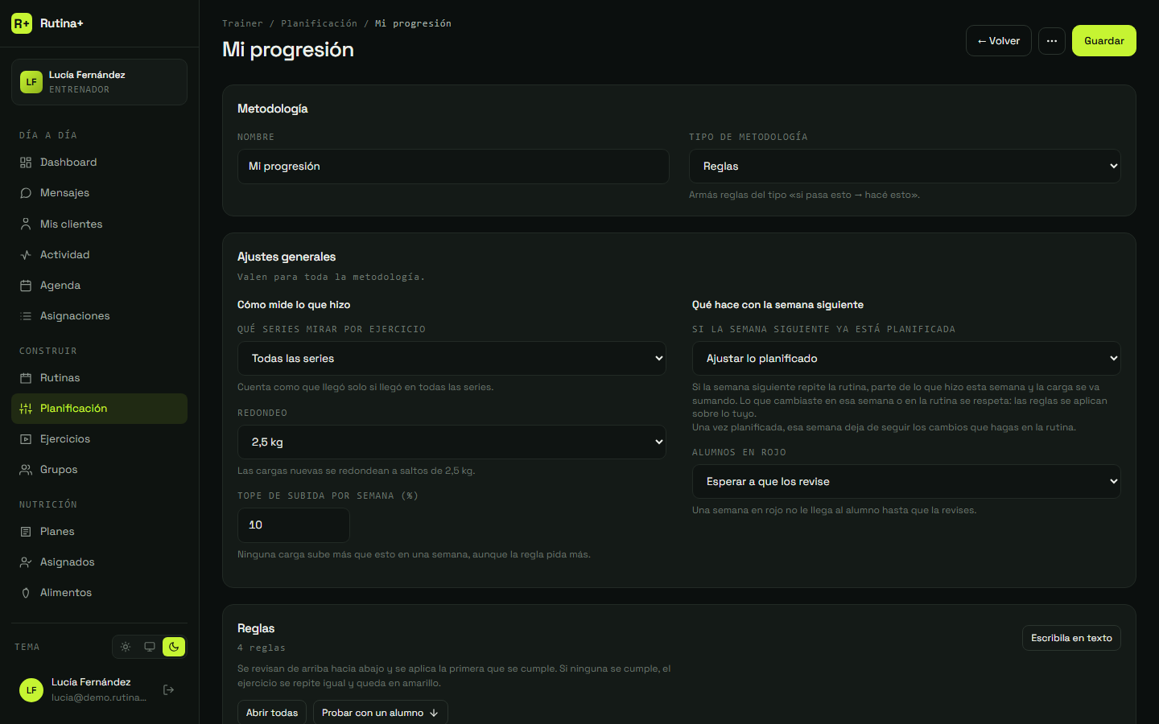Expand the Probar con un alumno menu
This screenshot has height=724, width=1159.
coord(380,713)
